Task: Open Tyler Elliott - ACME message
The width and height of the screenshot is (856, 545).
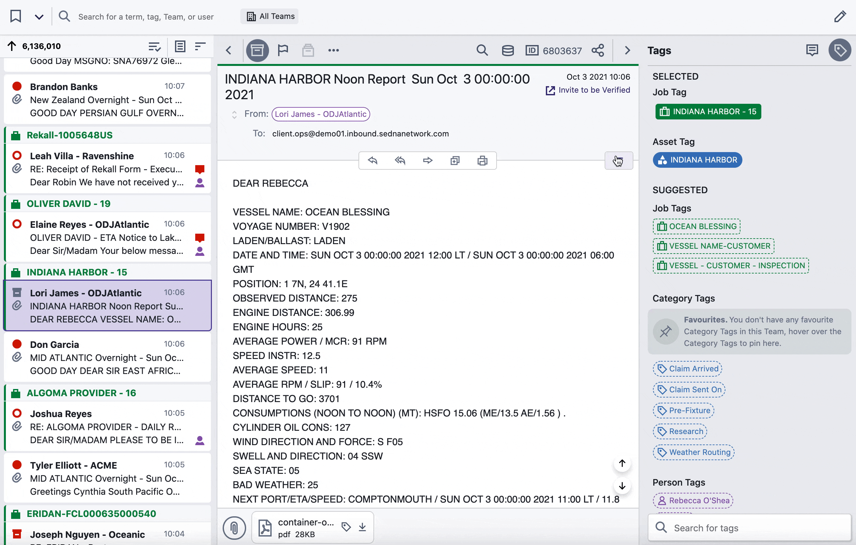Action: click(x=107, y=478)
